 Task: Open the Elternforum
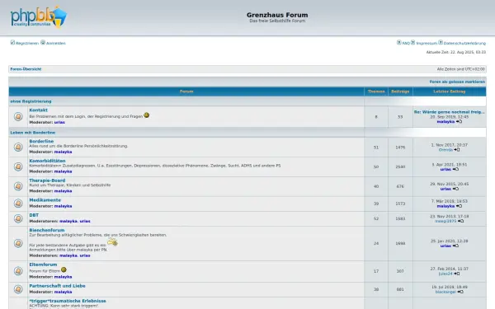point(43,265)
